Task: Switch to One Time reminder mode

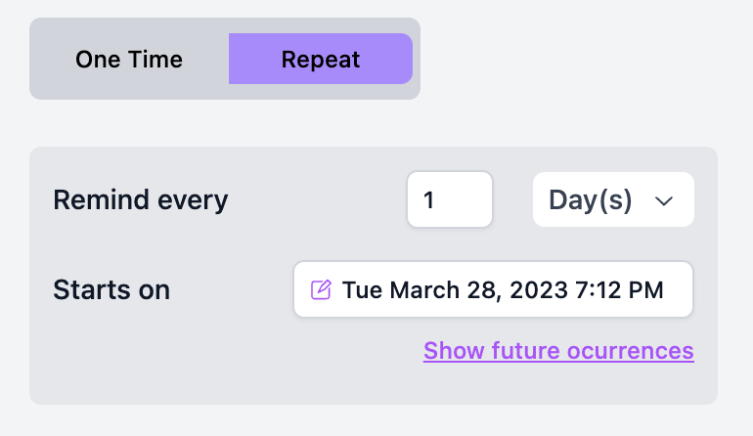Action: click(x=129, y=59)
